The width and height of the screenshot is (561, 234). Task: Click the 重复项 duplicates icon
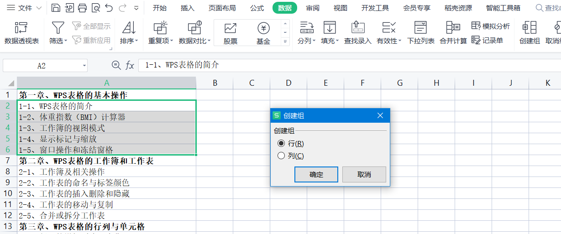coord(160,28)
